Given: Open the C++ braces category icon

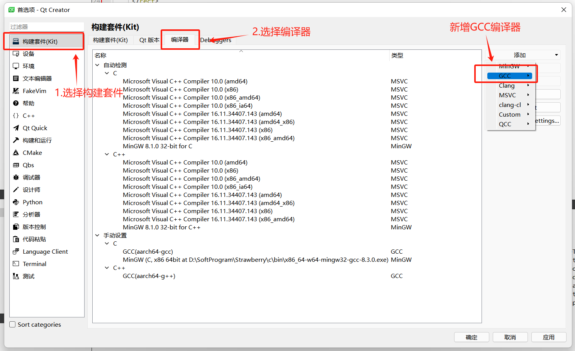Looking at the screenshot, I should point(16,115).
